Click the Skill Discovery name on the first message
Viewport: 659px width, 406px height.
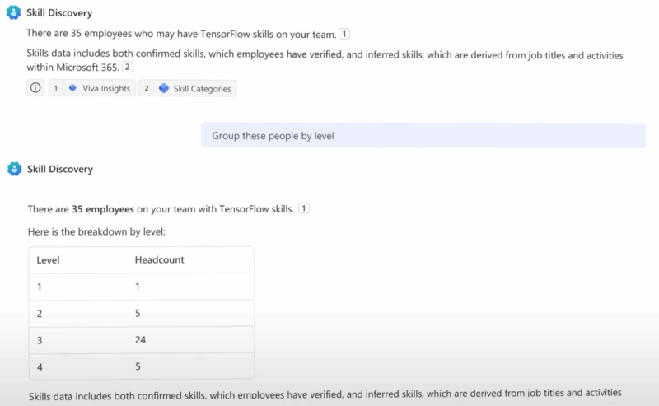tap(59, 13)
